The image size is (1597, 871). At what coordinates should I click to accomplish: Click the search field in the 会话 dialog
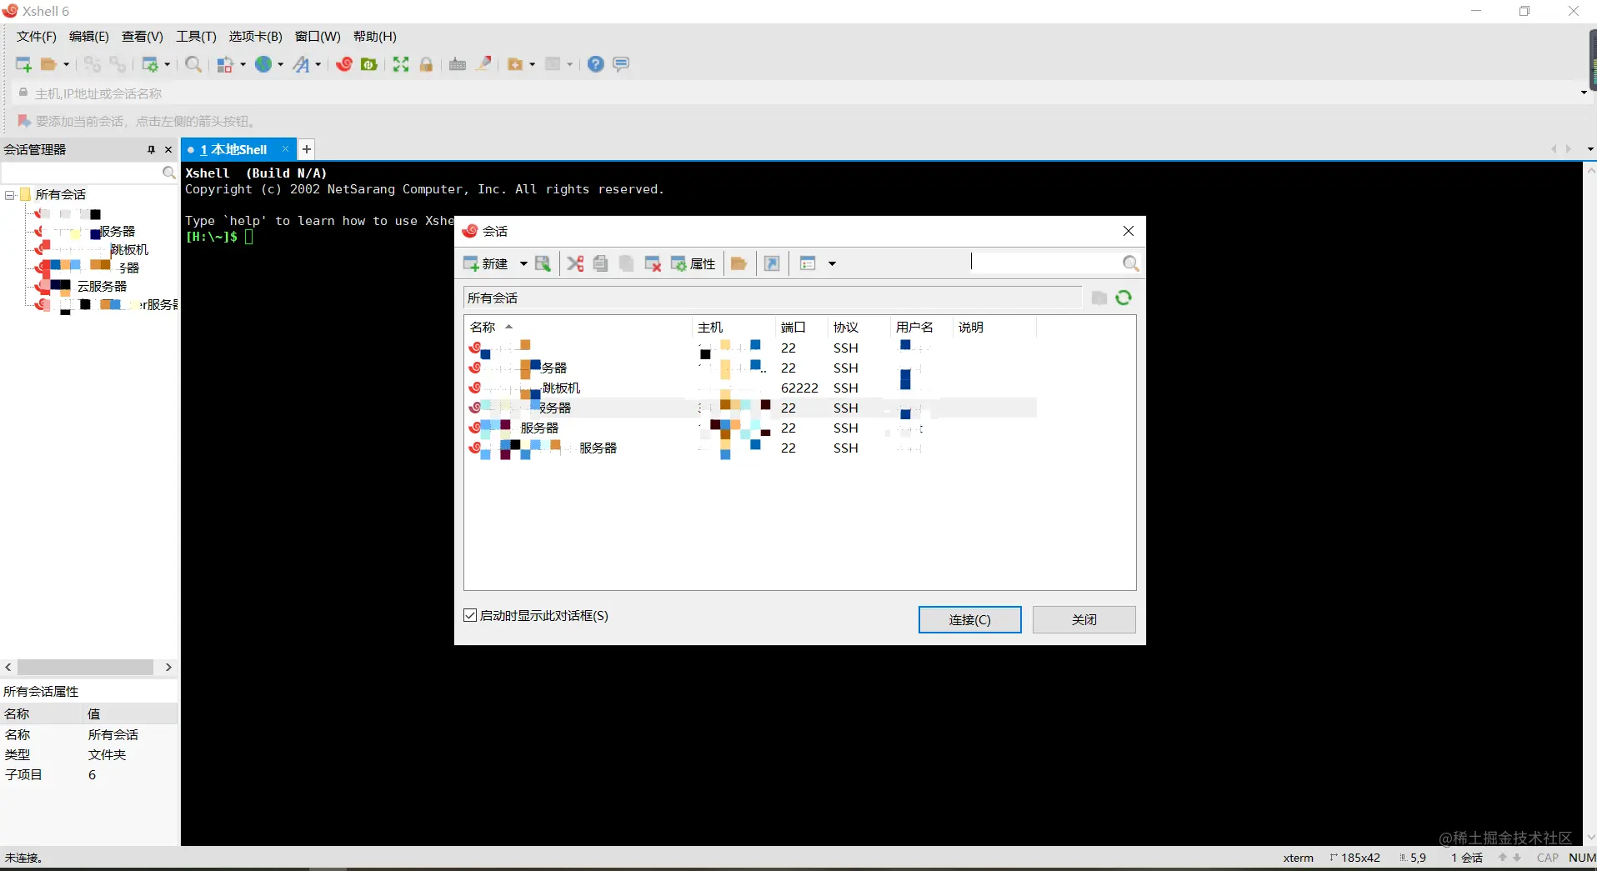tap(1045, 263)
